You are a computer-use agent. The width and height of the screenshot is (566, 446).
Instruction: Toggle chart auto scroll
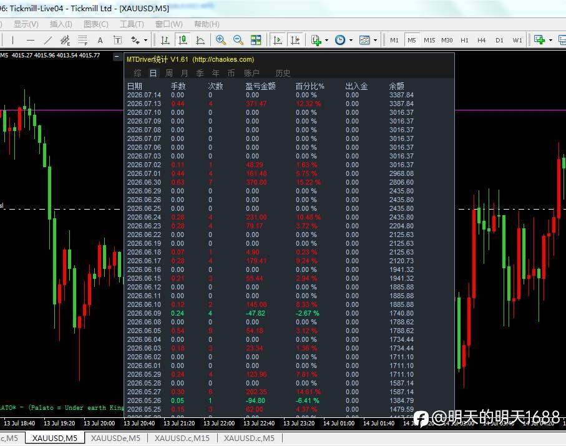coord(278,40)
